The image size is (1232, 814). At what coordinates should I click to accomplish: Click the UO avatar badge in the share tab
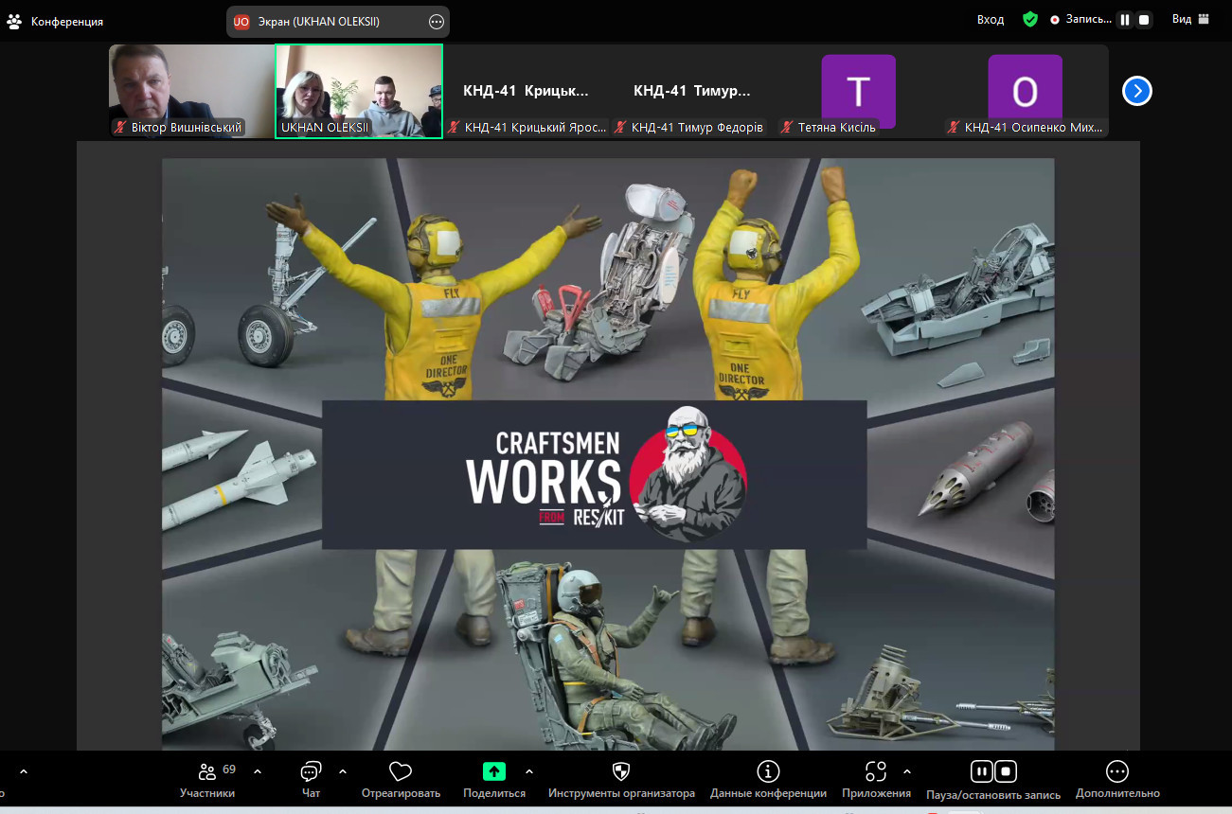coord(241,22)
